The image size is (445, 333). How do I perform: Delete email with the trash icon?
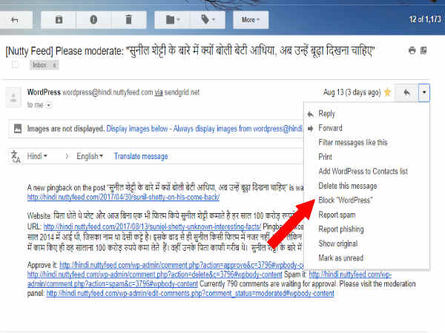[128, 20]
